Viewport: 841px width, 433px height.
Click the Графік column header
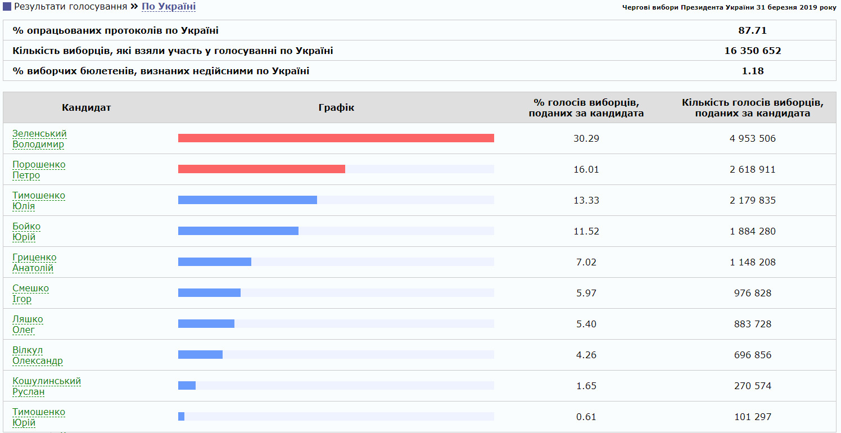336,107
